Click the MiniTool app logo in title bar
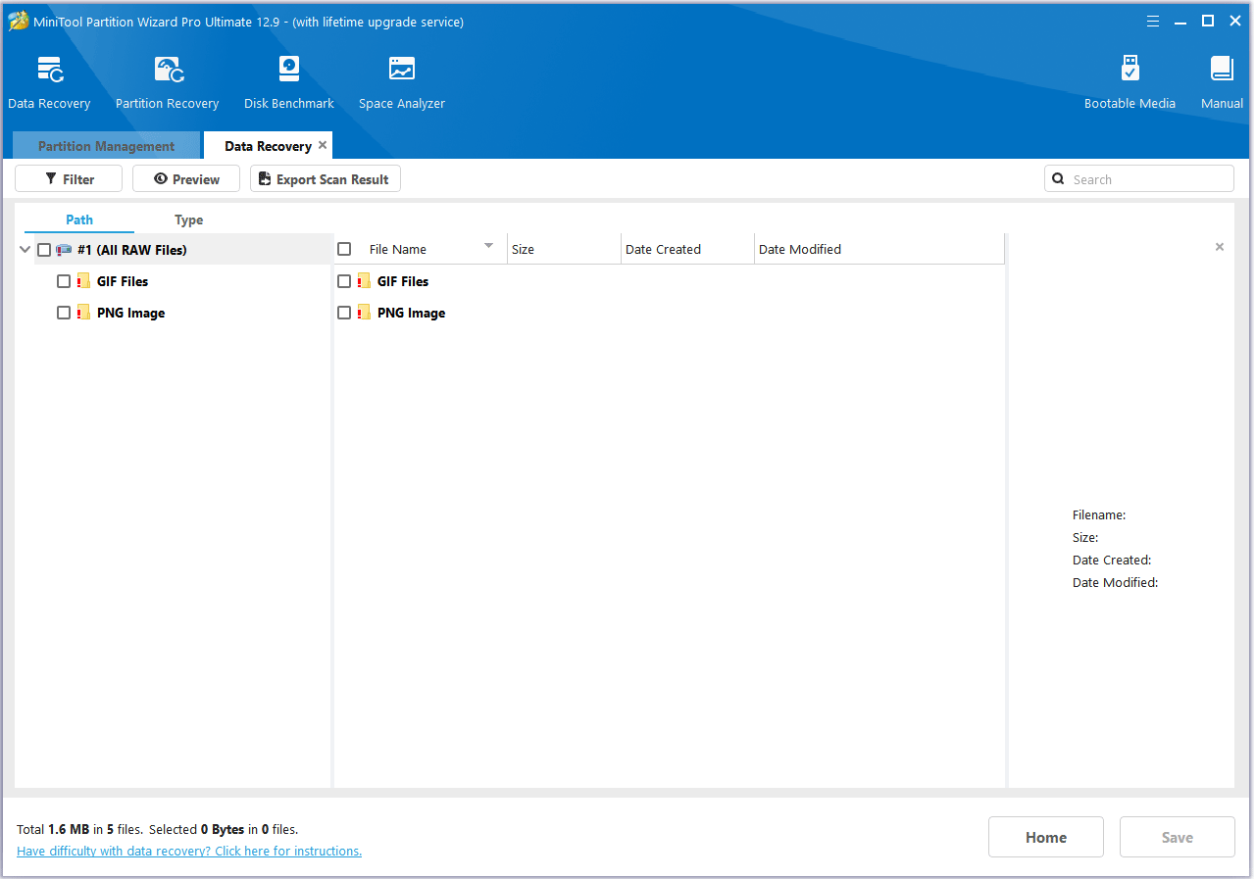 [x=18, y=21]
